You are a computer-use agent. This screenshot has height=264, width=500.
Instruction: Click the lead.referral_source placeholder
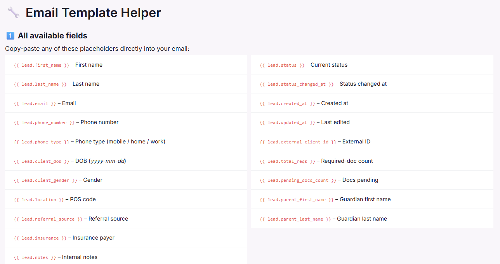pyautogui.click(x=48, y=219)
